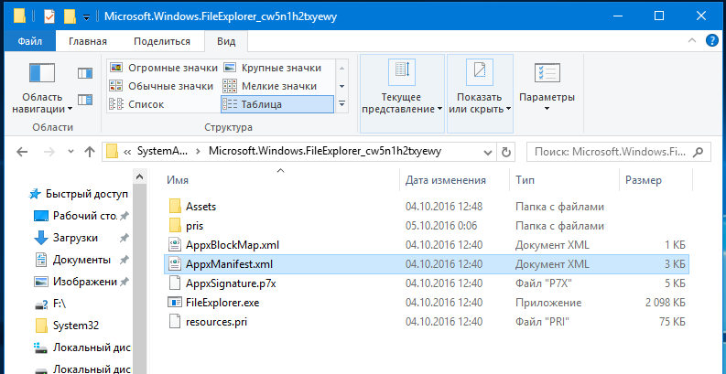
Task: Select FileExplorer.exe application
Action: coord(426,303)
